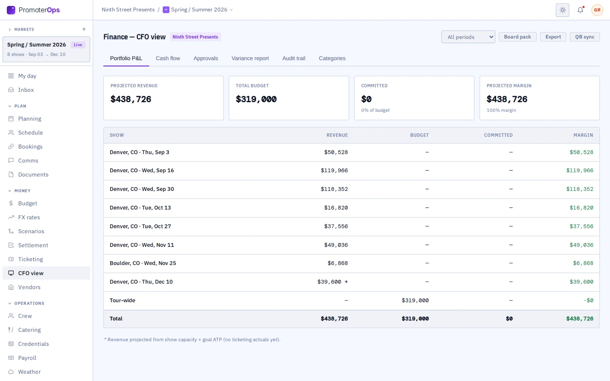Open Payroll page
Screen dimensions: 610x381
click(47, 358)
